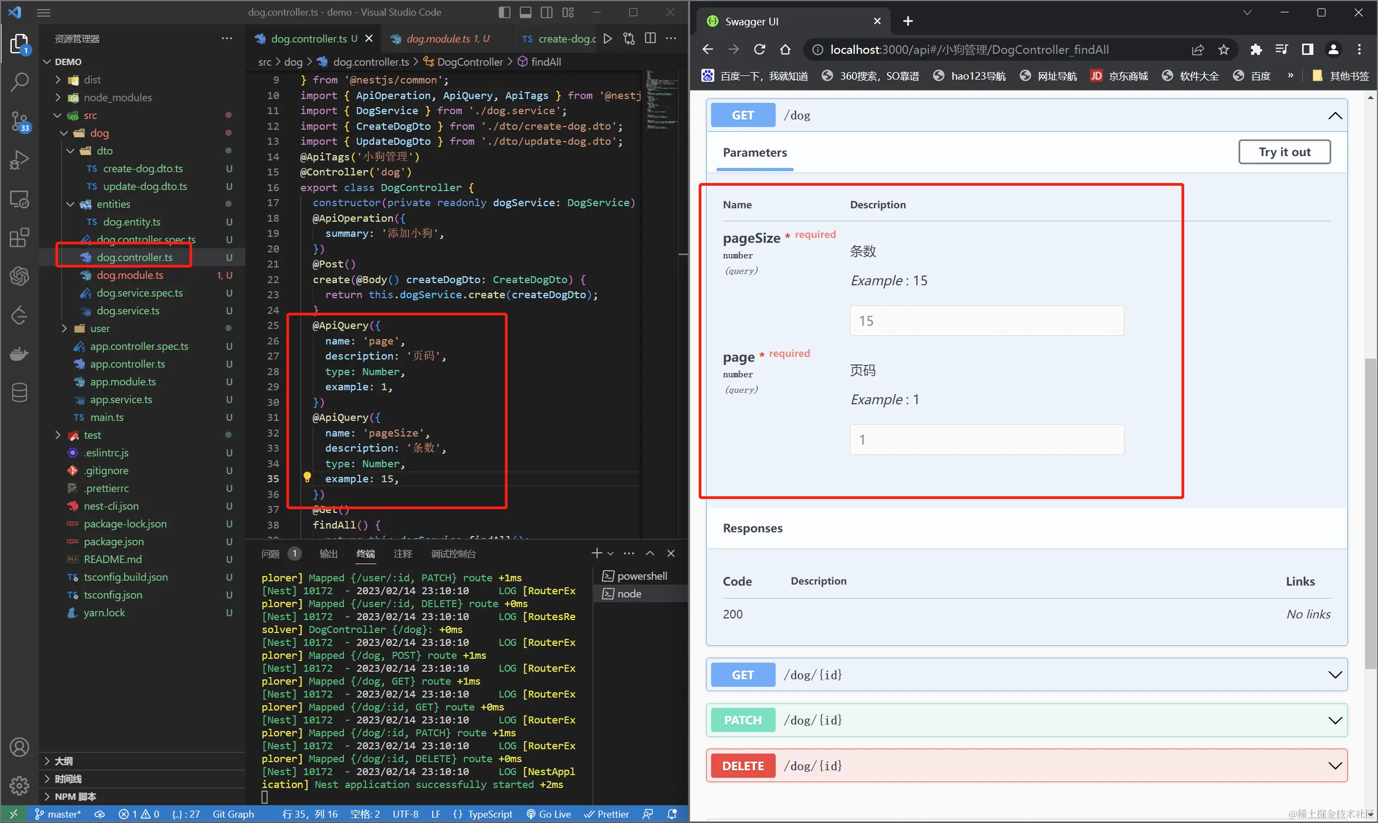Toggle the bottom panel layout button
Image resolution: width=1378 pixels, height=823 pixels.
(x=525, y=12)
